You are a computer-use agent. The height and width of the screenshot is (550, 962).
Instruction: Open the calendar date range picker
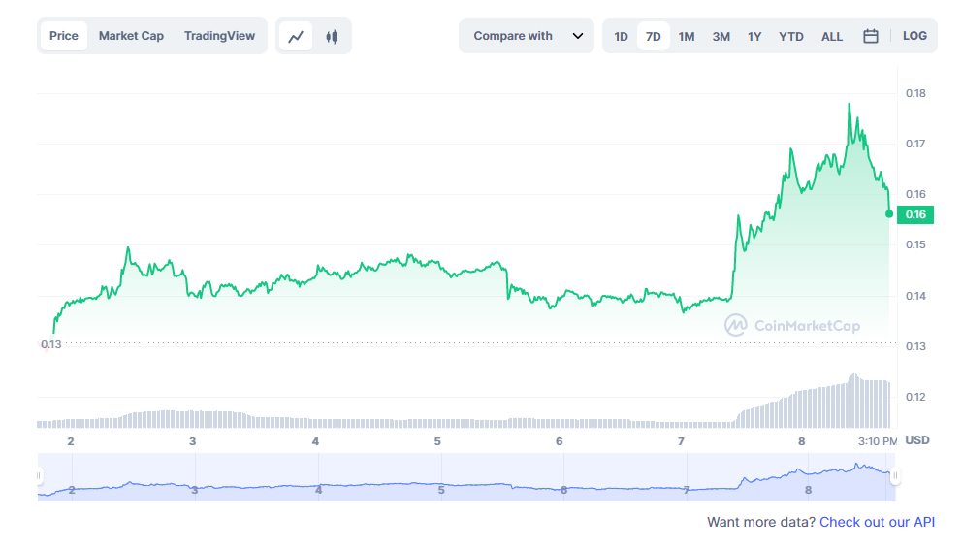tap(870, 36)
